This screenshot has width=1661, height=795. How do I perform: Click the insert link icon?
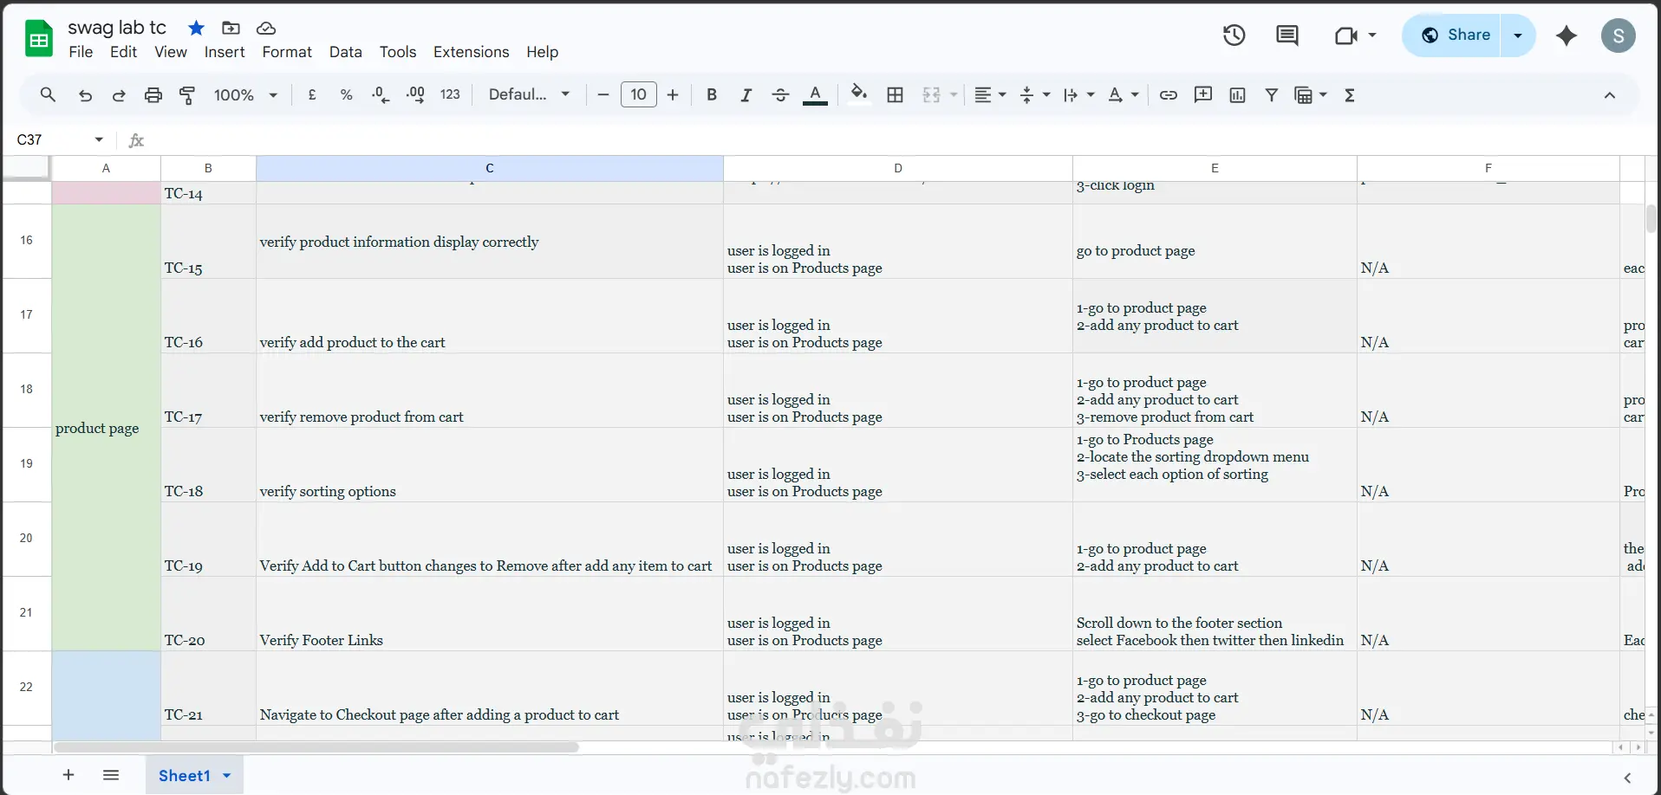(1168, 95)
